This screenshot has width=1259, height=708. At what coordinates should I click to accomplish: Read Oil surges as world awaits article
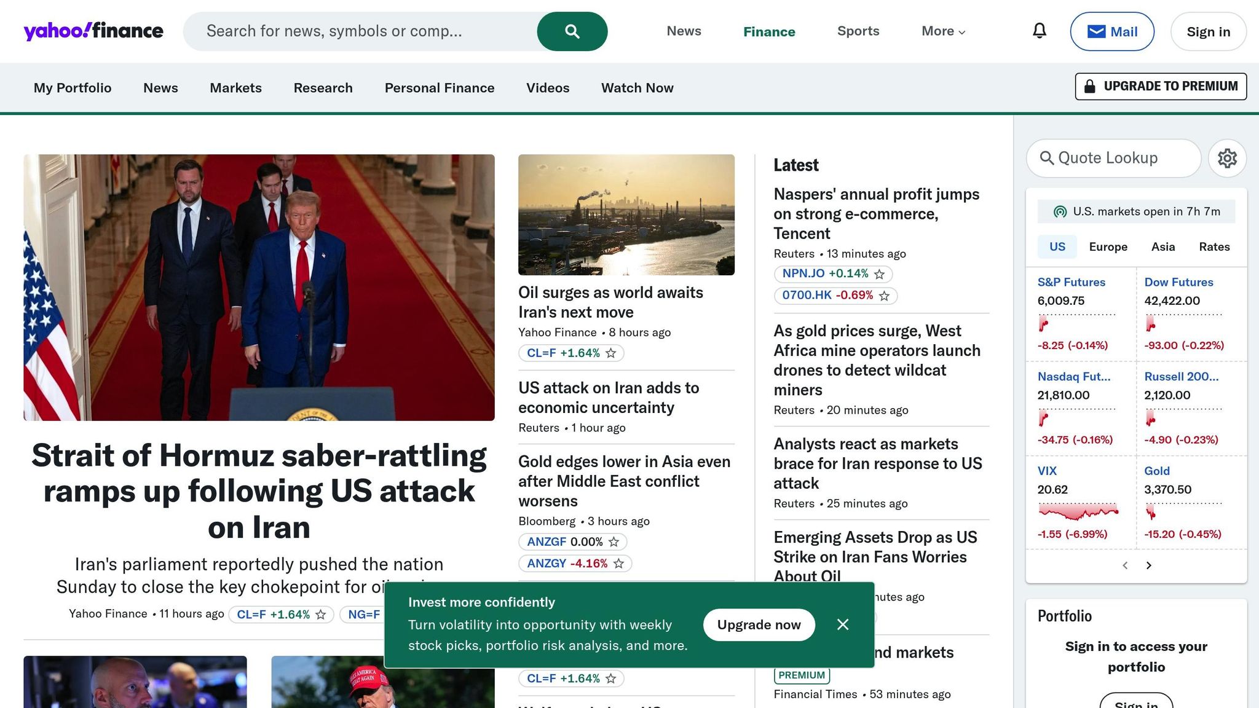610,302
